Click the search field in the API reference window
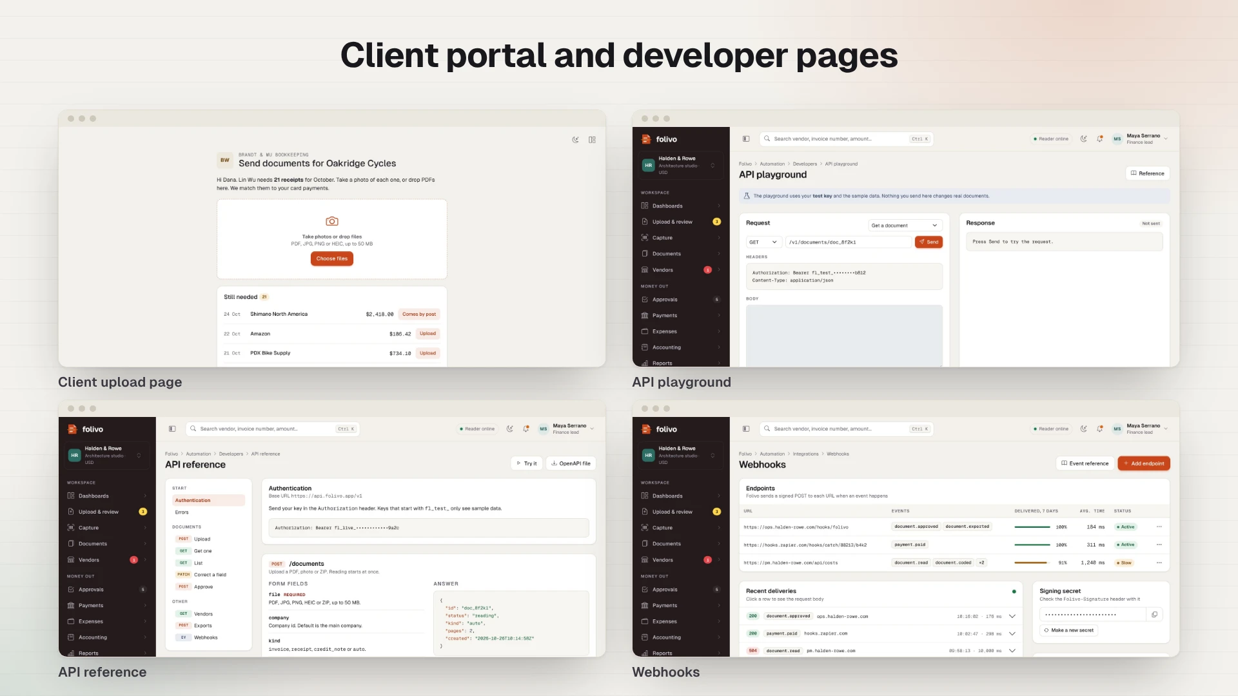The image size is (1238, 696). click(x=273, y=429)
